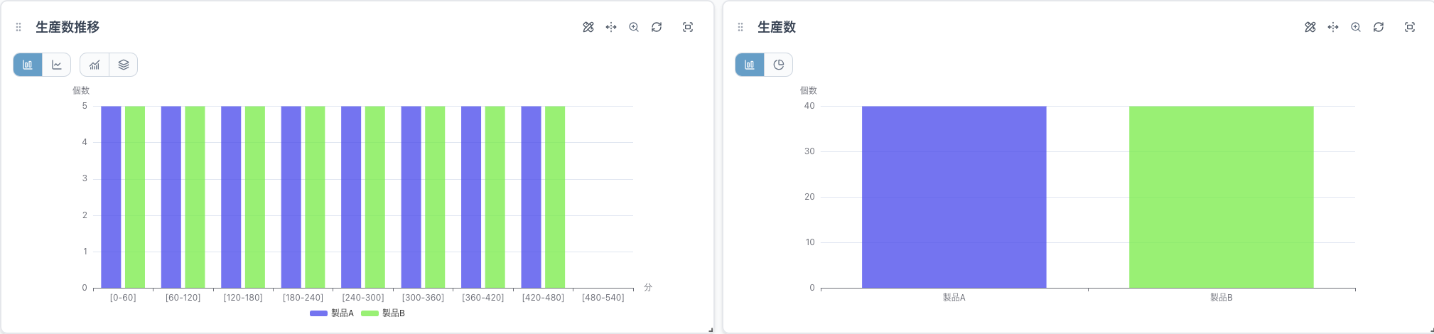Click the crossed pencil-ruler icon in 生産数推移 header
This screenshot has height=334, width=1434.
588,27
